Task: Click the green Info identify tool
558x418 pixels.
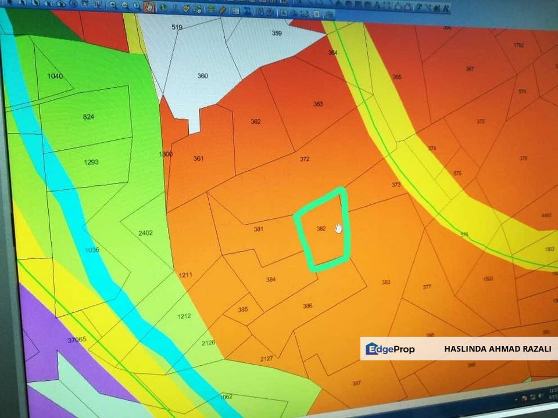Action: coord(163,8)
